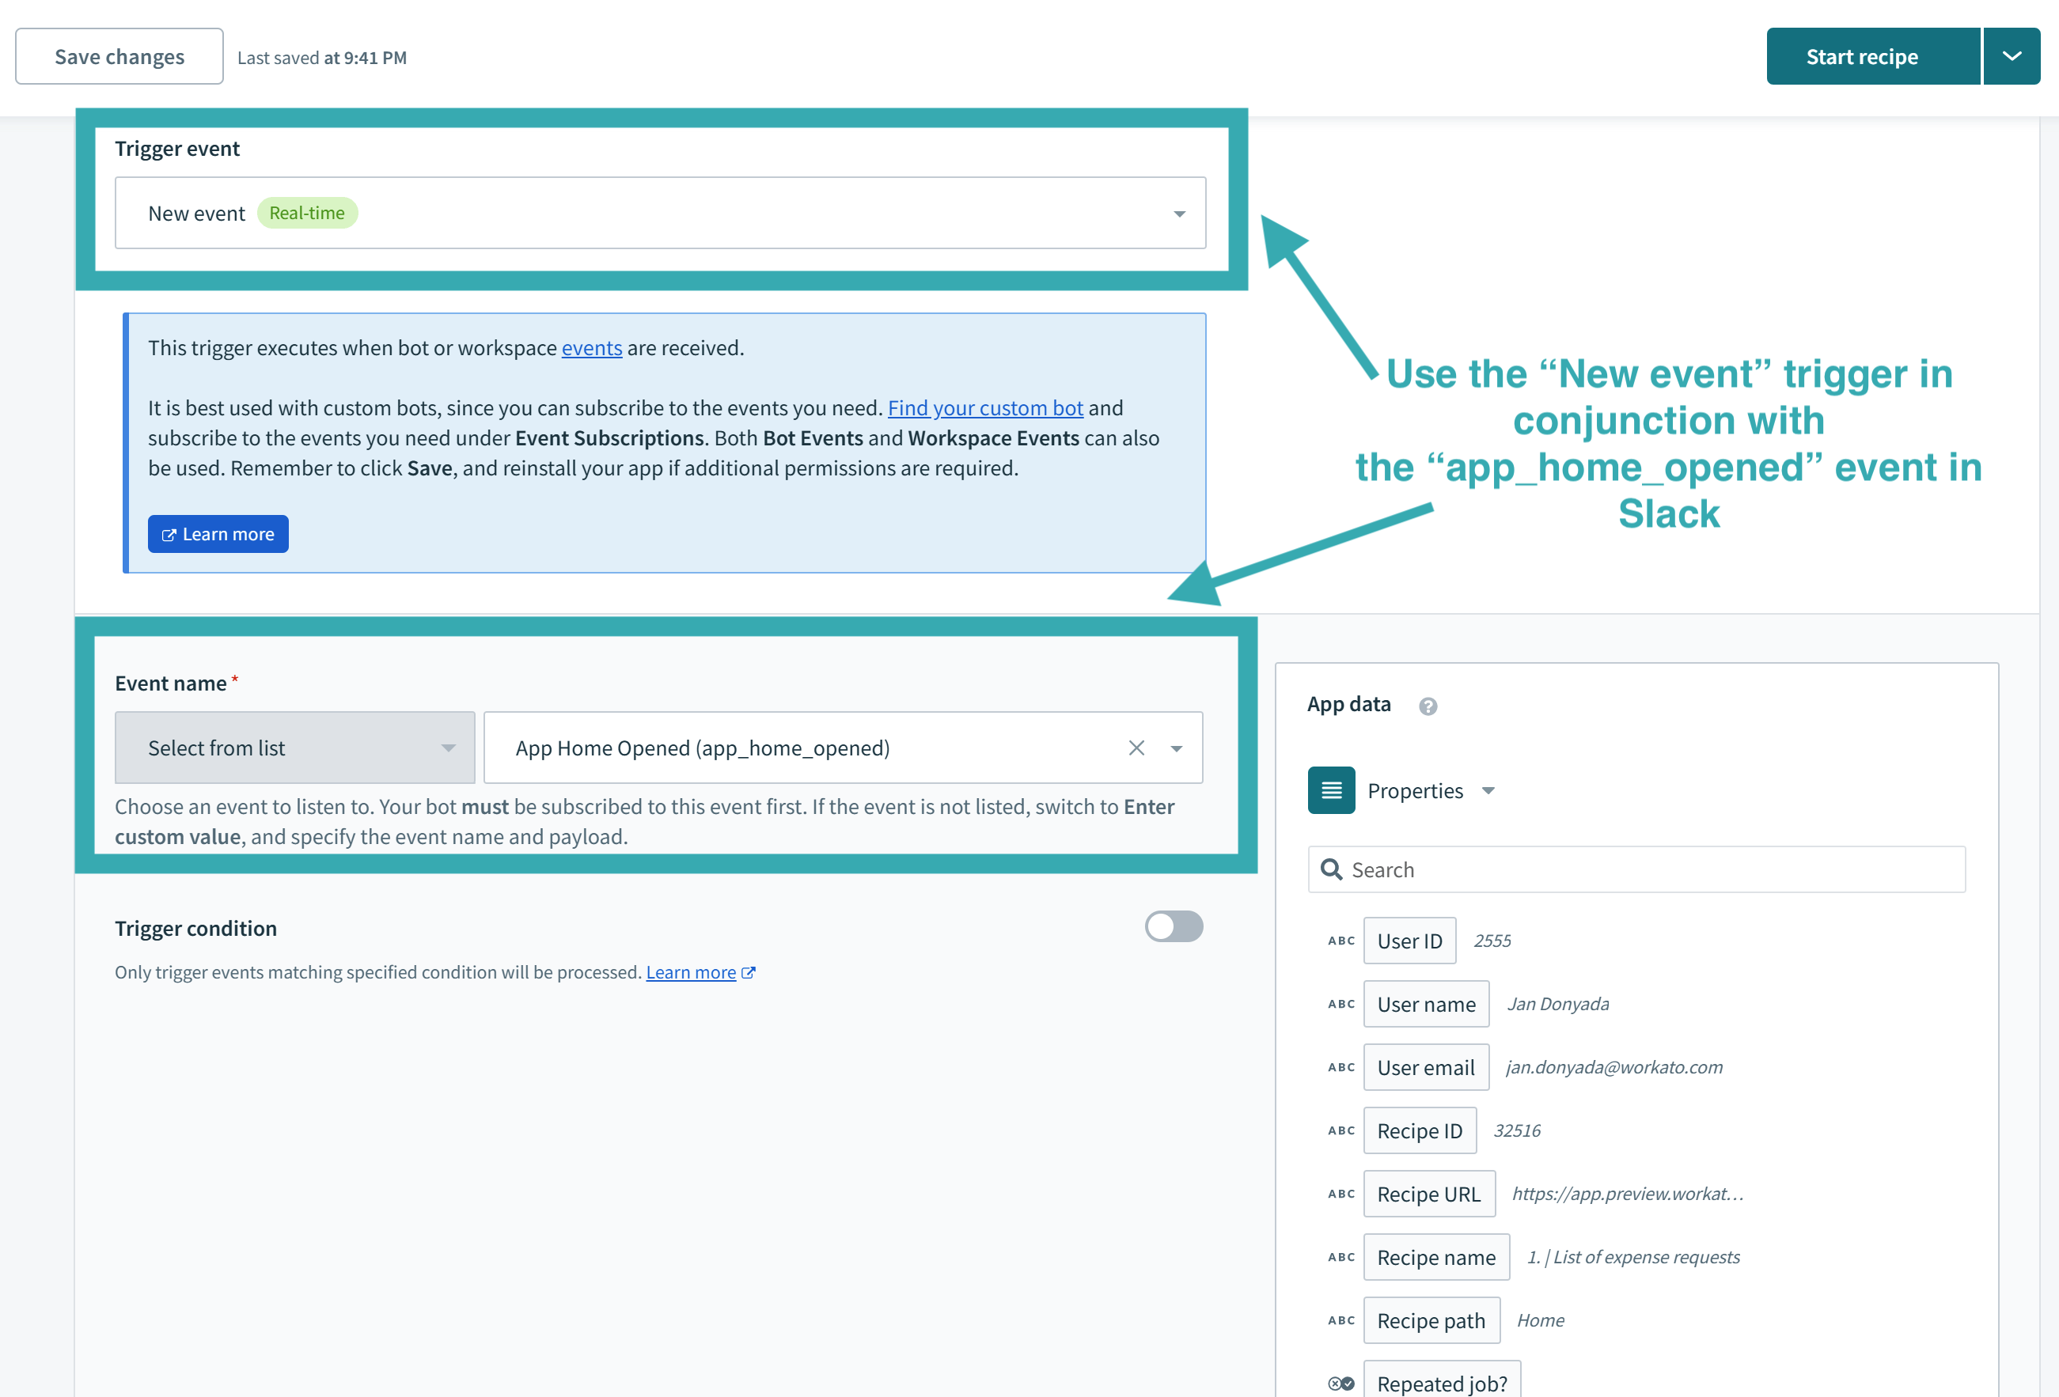Click the boolean type icon beside Repeated job?

(x=1341, y=1384)
